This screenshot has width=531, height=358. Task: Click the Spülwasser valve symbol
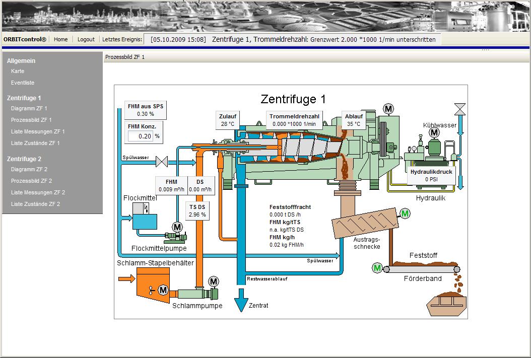tap(162, 162)
